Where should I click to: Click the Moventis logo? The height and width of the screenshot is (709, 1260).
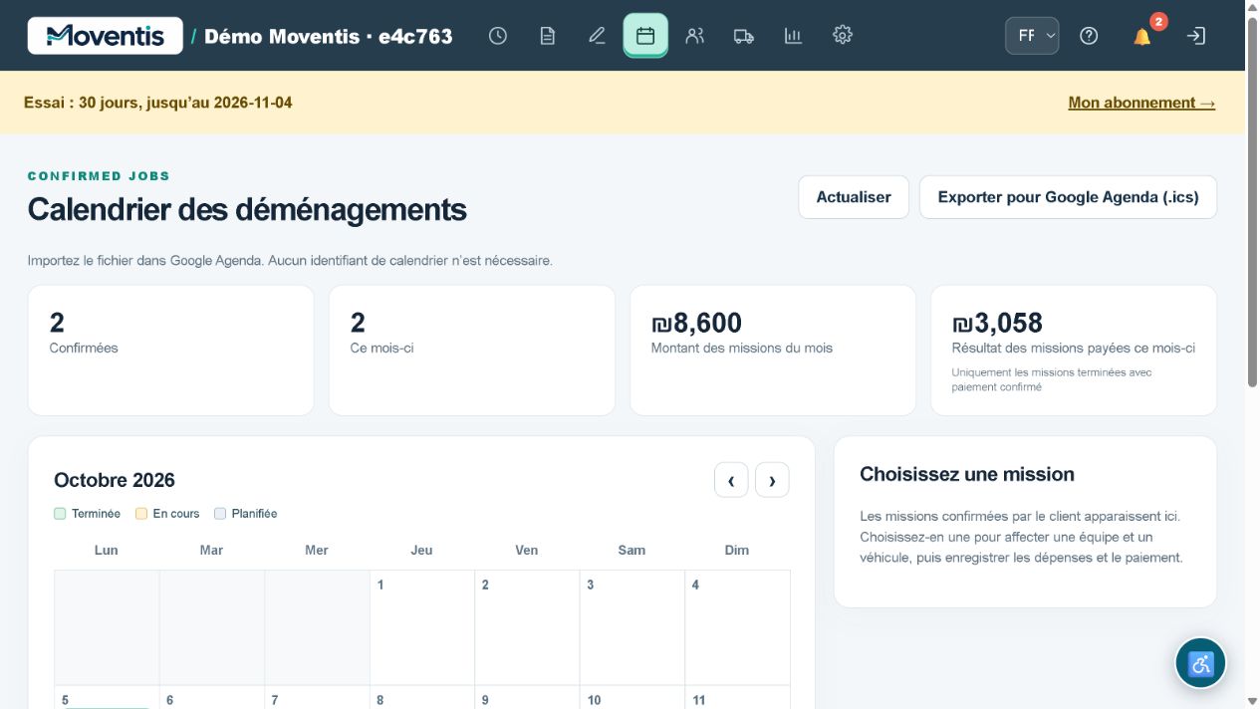(106, 36)
